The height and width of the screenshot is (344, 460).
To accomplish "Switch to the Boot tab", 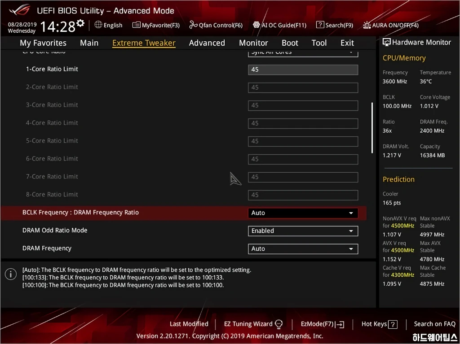I will 290,43.
